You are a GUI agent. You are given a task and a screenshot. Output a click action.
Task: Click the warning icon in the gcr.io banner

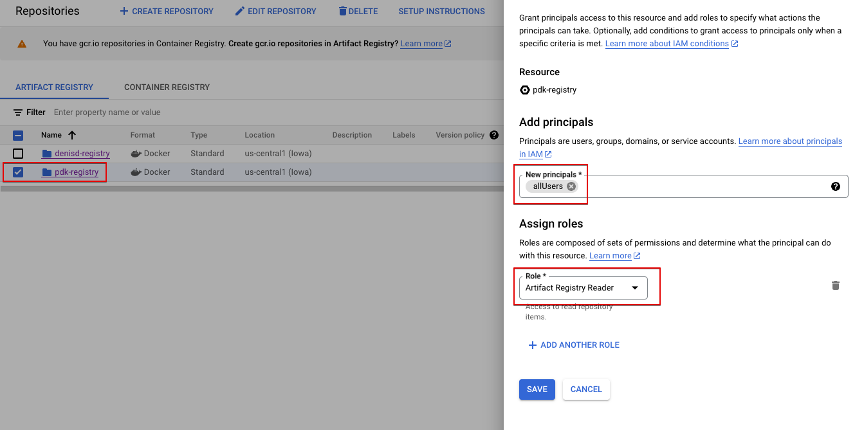pyautogui.click(x=22, y=44)
